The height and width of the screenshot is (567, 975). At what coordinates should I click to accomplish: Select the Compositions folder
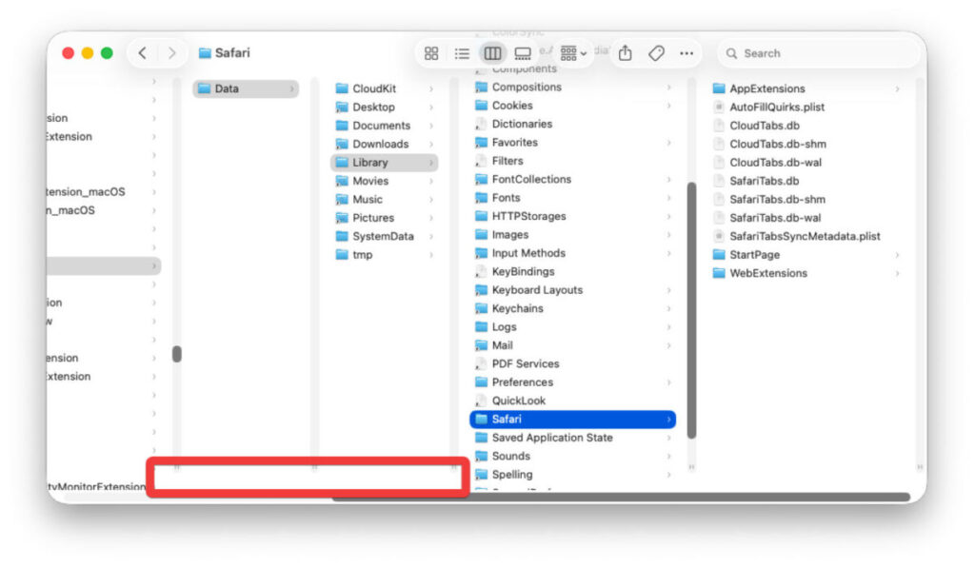click(x=572, y=88)
